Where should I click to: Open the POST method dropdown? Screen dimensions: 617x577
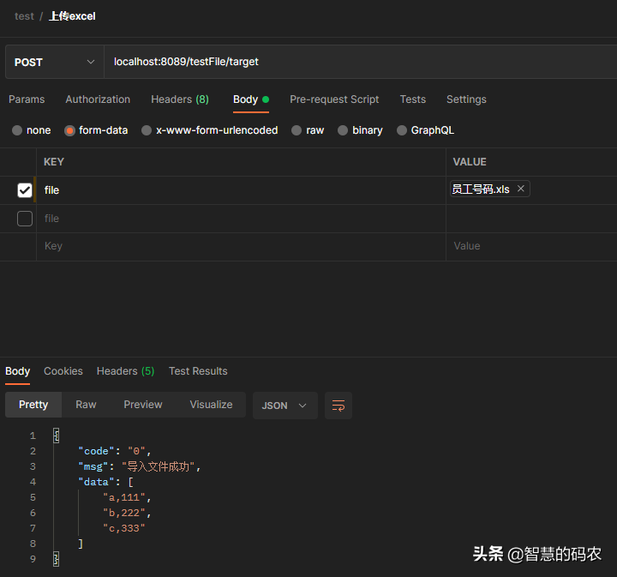point(55,62)
